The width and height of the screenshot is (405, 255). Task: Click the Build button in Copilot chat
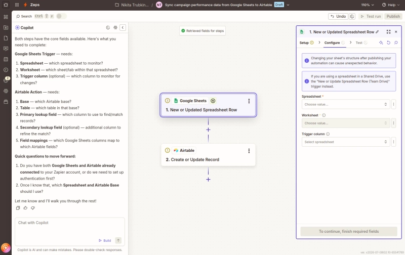click(105, 240)
